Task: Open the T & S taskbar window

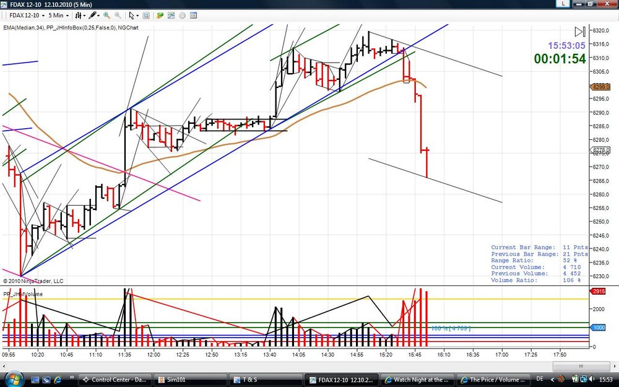Action: 264,380
